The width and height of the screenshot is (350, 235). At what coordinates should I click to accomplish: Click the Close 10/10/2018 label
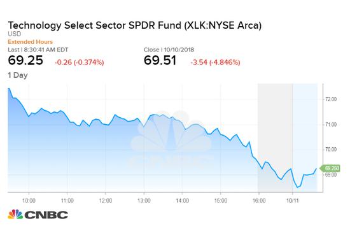tap(169, 50)
